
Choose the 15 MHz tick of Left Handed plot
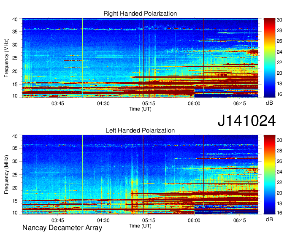pos(15,201)
